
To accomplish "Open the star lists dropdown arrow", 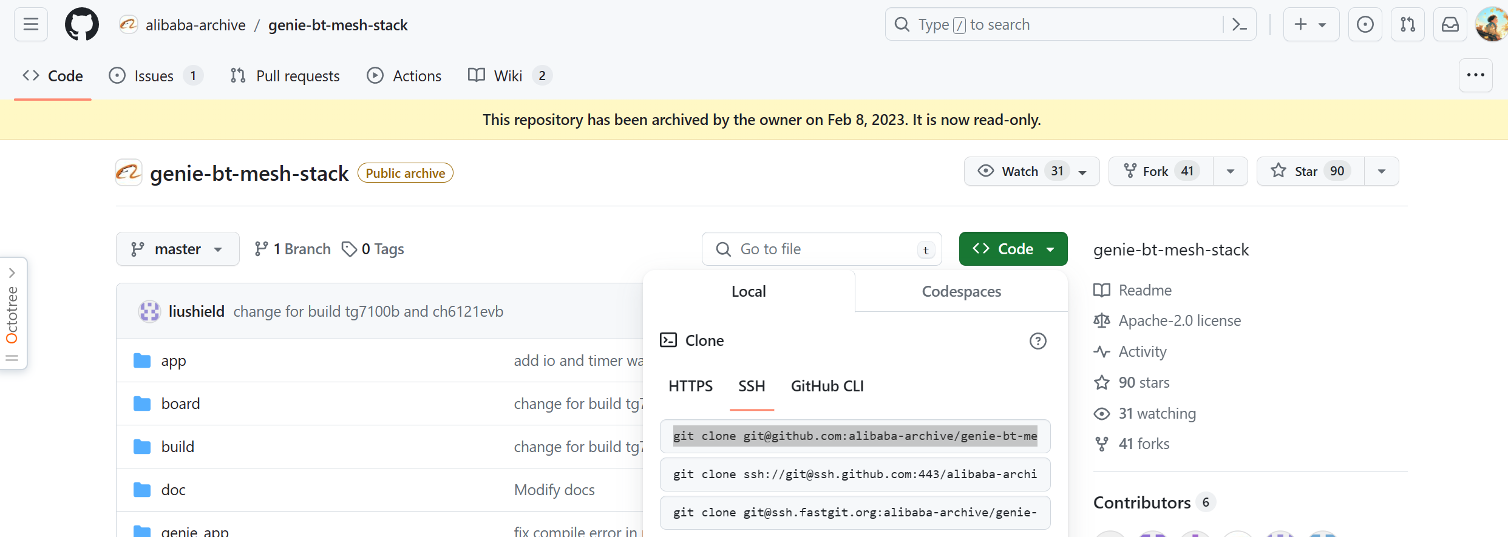I will pos(1381,171).
